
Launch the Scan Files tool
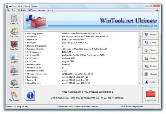click(14, 33)
